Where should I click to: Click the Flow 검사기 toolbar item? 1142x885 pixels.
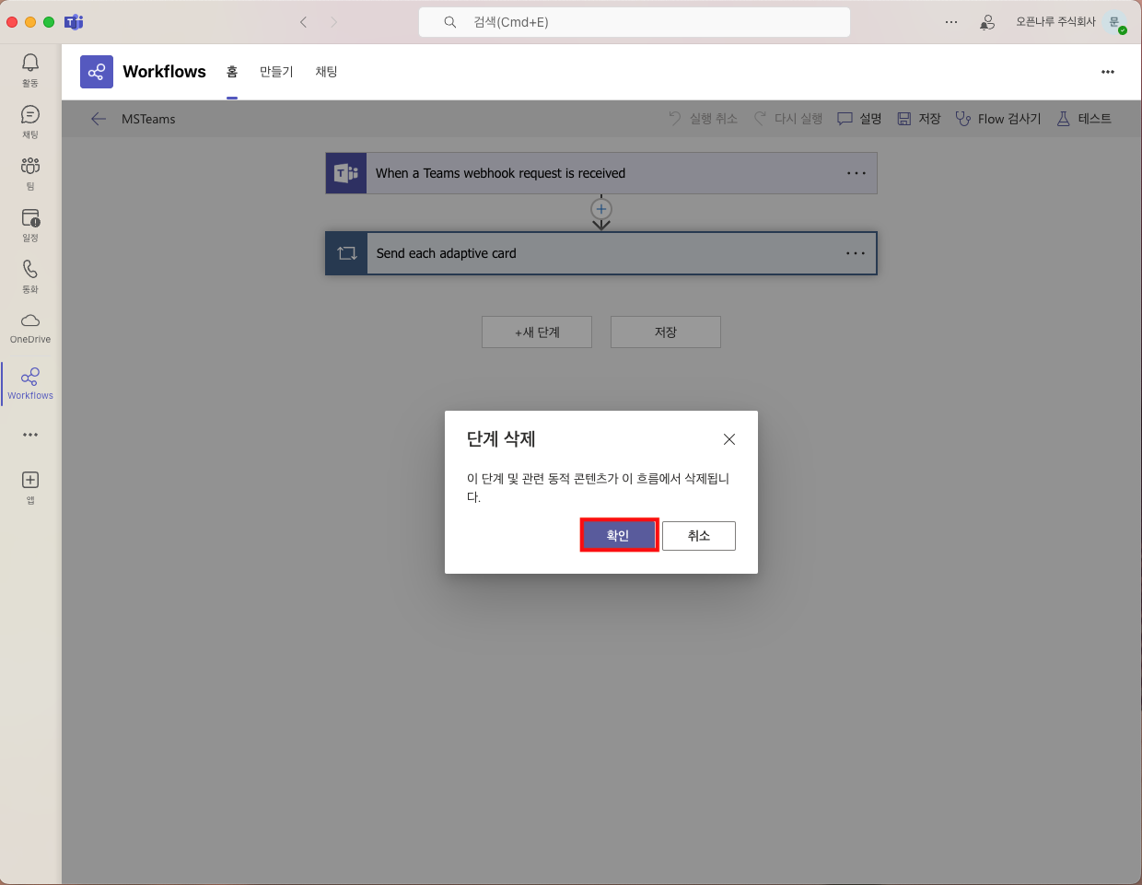pyautogui.click(x=998, y=119)
